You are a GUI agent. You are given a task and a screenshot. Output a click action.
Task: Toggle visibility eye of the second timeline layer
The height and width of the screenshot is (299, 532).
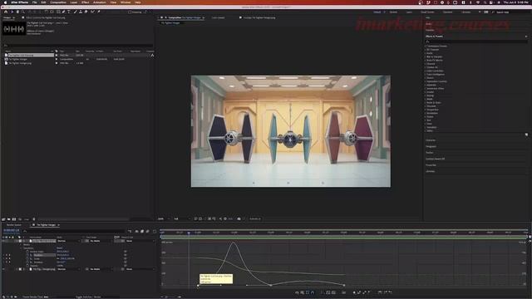tap(3, 269)
